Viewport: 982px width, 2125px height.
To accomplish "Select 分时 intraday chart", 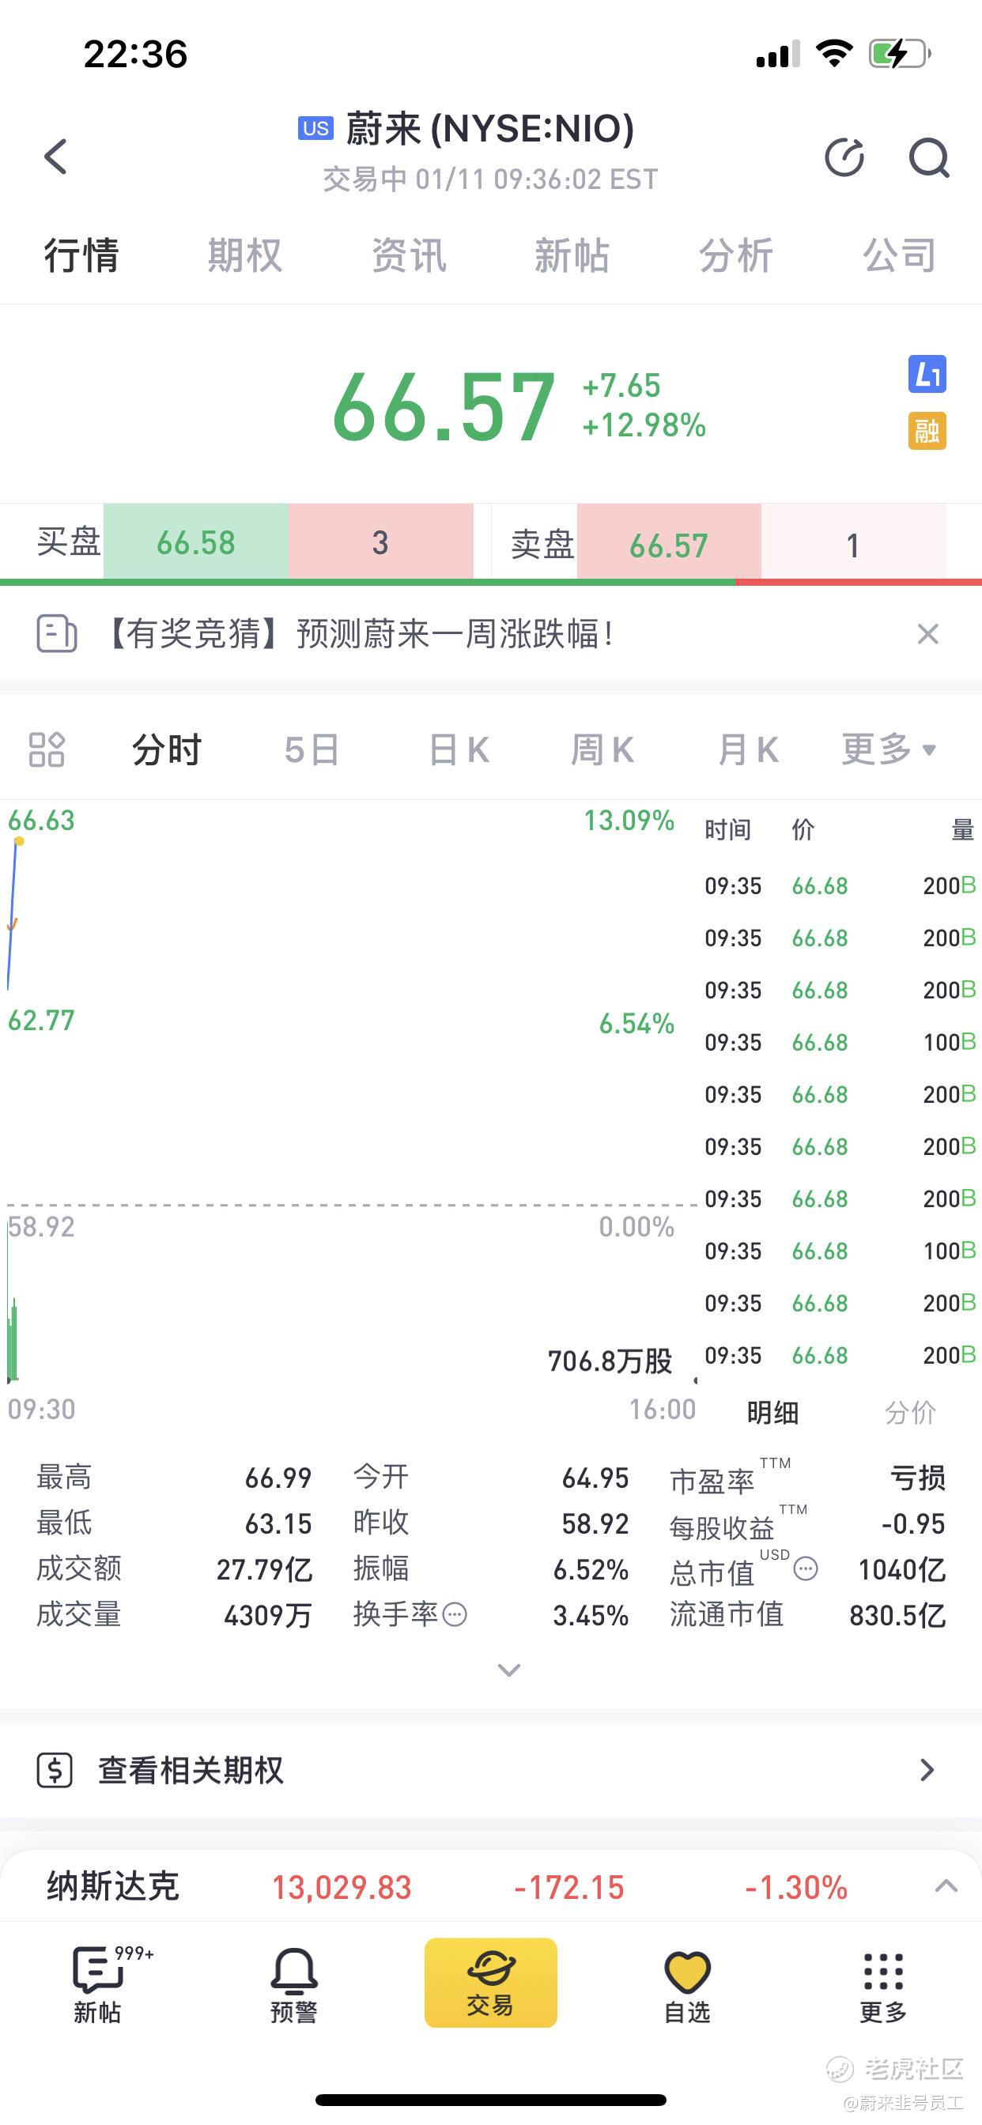I will (x=167, y=749).
